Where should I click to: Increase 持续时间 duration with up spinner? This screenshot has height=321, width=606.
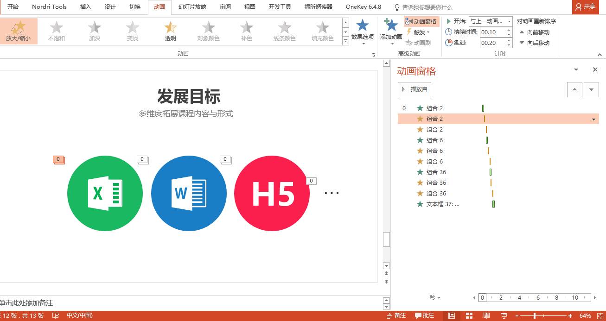(509, 30)
